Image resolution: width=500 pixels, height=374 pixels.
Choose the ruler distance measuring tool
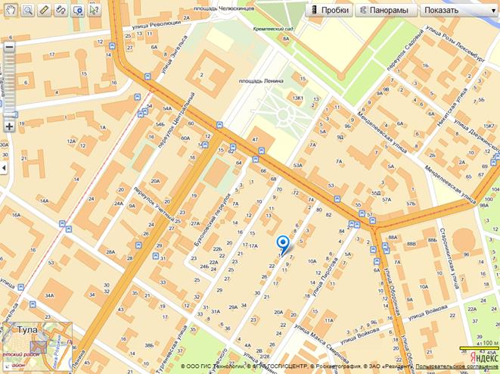[x=44, y=10]
